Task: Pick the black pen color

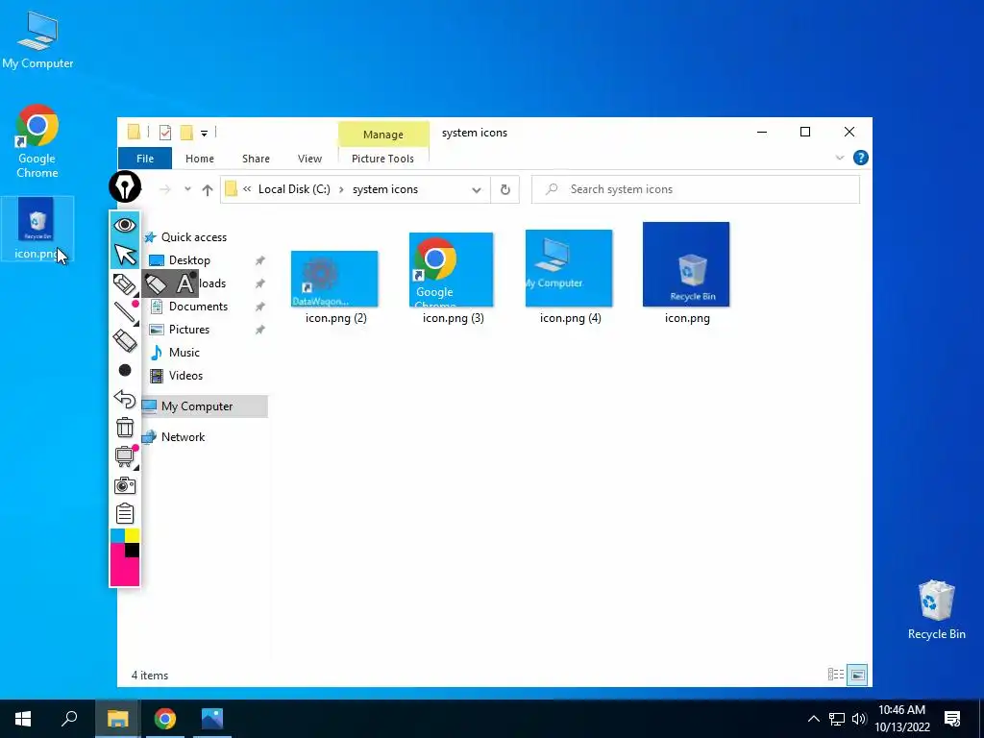Action: pyautogui.click(x=132, y=551)
